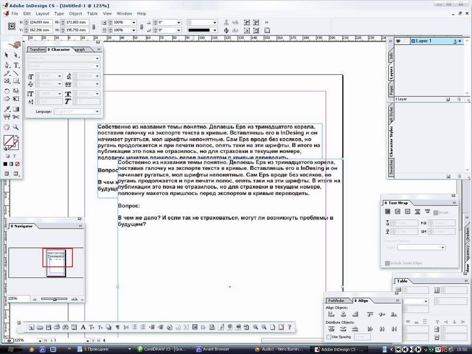Select the Eyedropper tool
The height and width of the screenshot is (354, 472).
(6, 109)
